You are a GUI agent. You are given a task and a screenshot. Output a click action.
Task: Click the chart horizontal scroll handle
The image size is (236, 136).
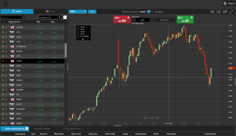[x=117, y=125]
